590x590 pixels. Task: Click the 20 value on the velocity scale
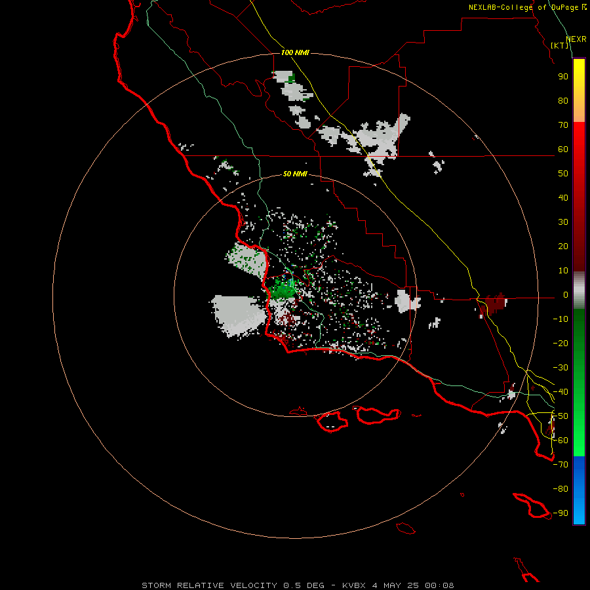(563, 246)
